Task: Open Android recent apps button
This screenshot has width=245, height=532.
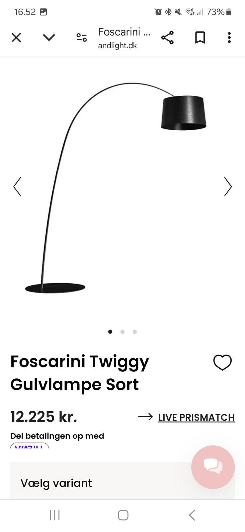Action: [54, 515]
